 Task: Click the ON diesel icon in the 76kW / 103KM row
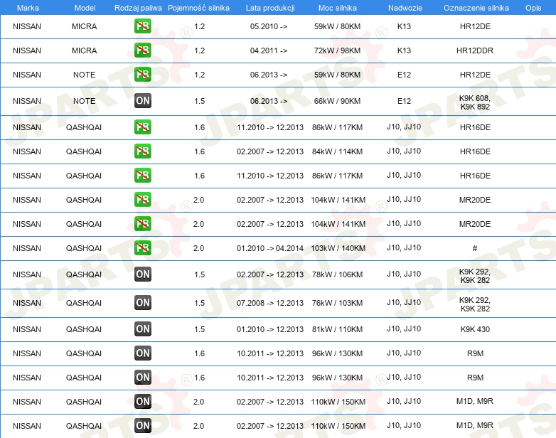(x=142, y=303)
